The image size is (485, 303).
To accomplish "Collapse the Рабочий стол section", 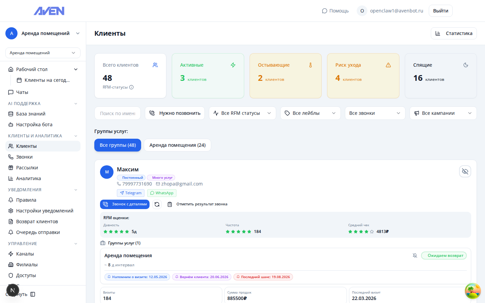I will point(76,69).
